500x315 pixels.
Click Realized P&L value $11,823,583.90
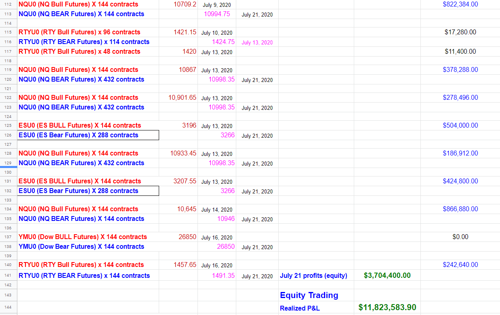pyautogui.click(x=387, y=308)
